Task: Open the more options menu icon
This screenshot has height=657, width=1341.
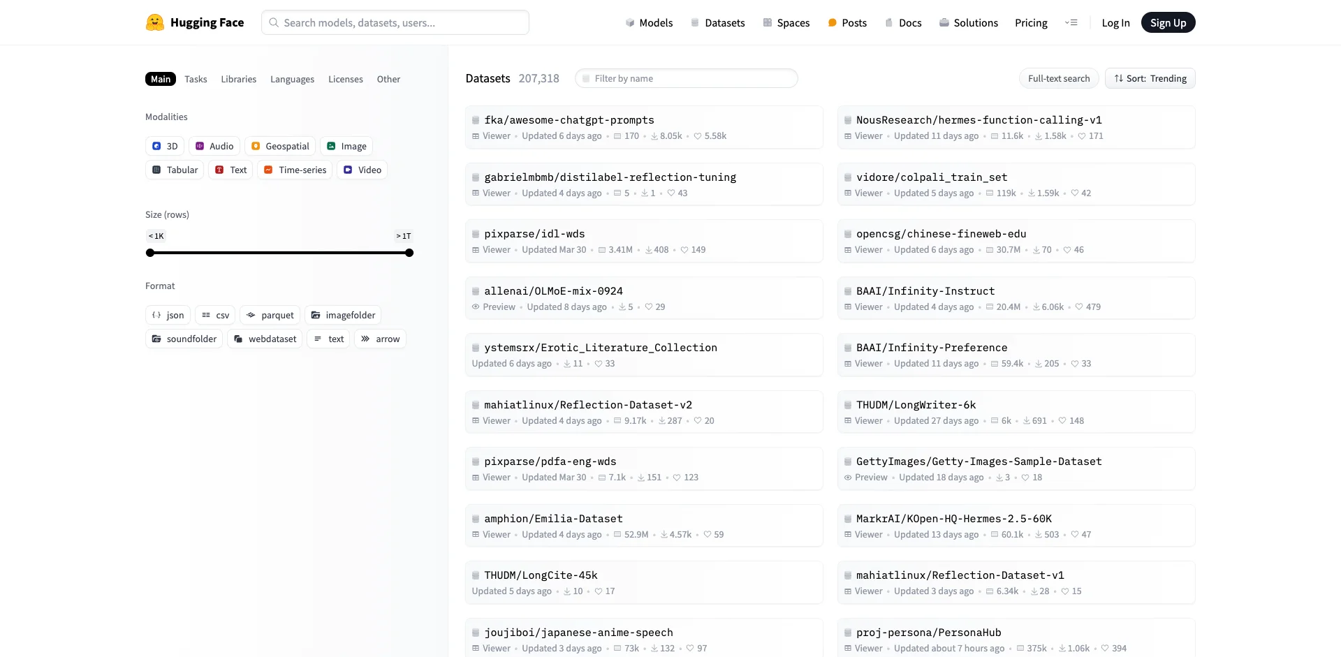Action: tap(1071, 22)
